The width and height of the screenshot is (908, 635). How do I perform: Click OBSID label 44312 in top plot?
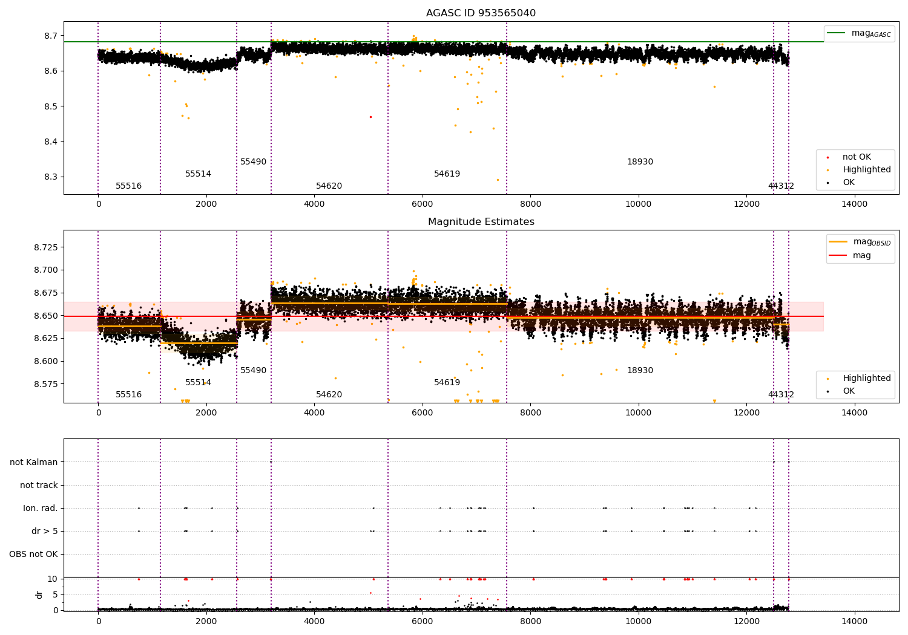tap(781, 186)
